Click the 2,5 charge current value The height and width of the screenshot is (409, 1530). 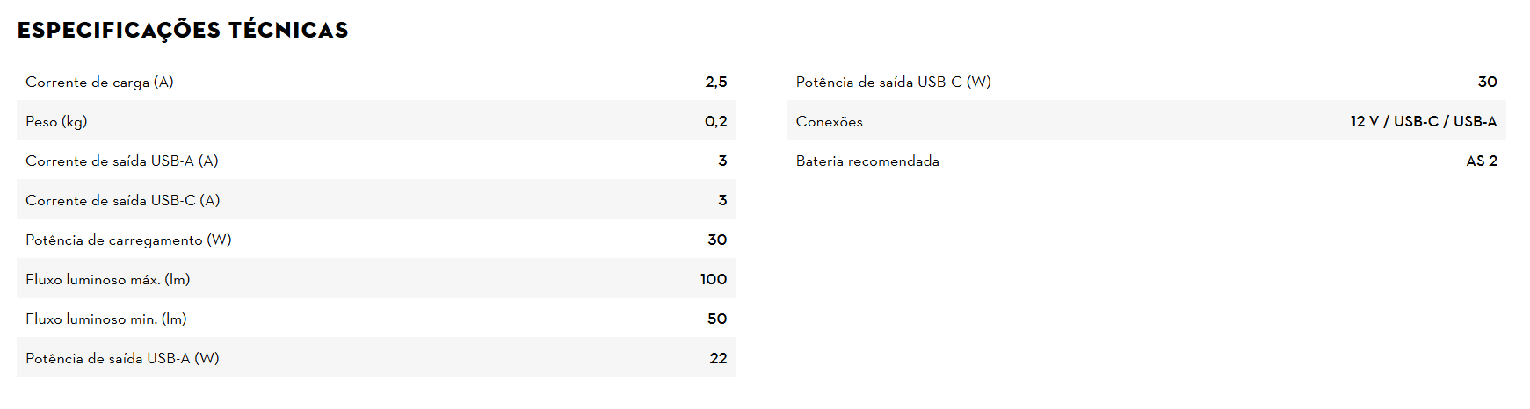[715, 82]
